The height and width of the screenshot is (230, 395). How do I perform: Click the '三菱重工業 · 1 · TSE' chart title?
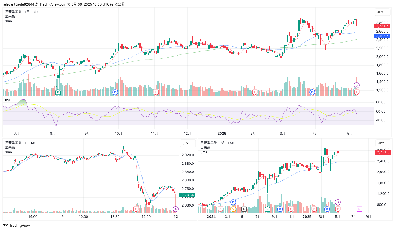click(x=20, y=143)
